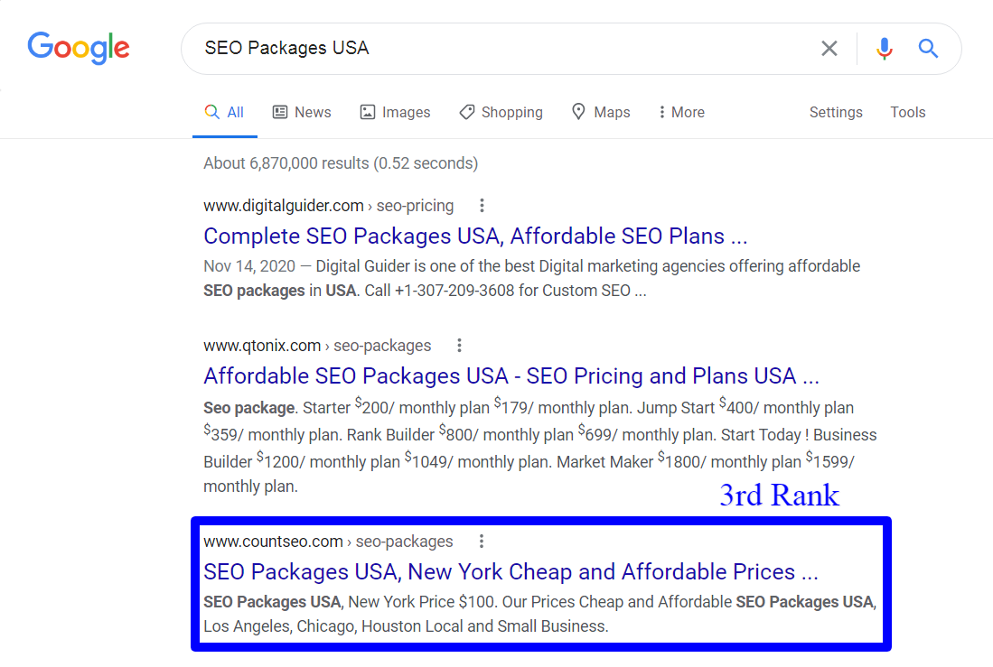Open the search Tools options
993x667 pixels.
pos(907,113)
